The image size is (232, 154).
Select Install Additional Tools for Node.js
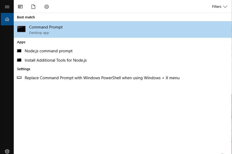56,60
